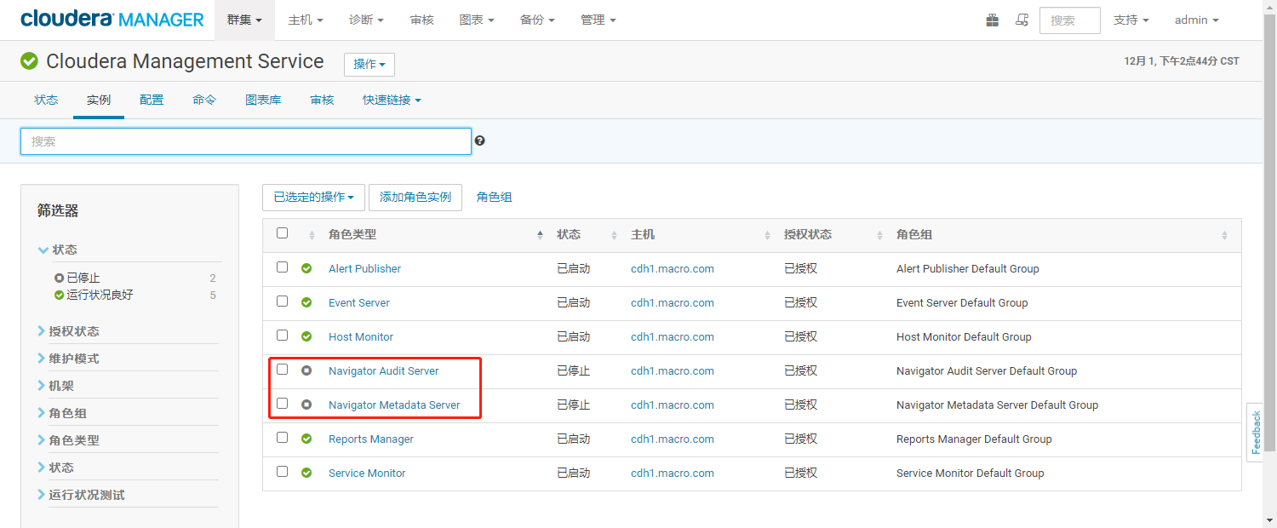Open the 主机 dropdown menu
Image resolution: width=1277 pixels, height=528 pixels.
pyautogui.click(x=306, y=20)
